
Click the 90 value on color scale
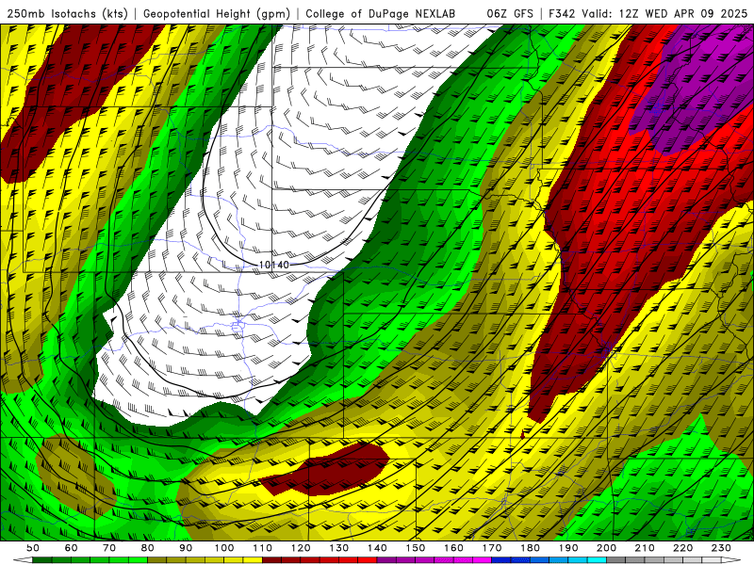[x=186, y=548]
